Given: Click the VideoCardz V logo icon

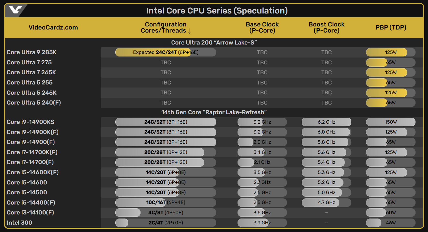Looking at the screenshot, I should pyautogui.click(x=15, y=10).
